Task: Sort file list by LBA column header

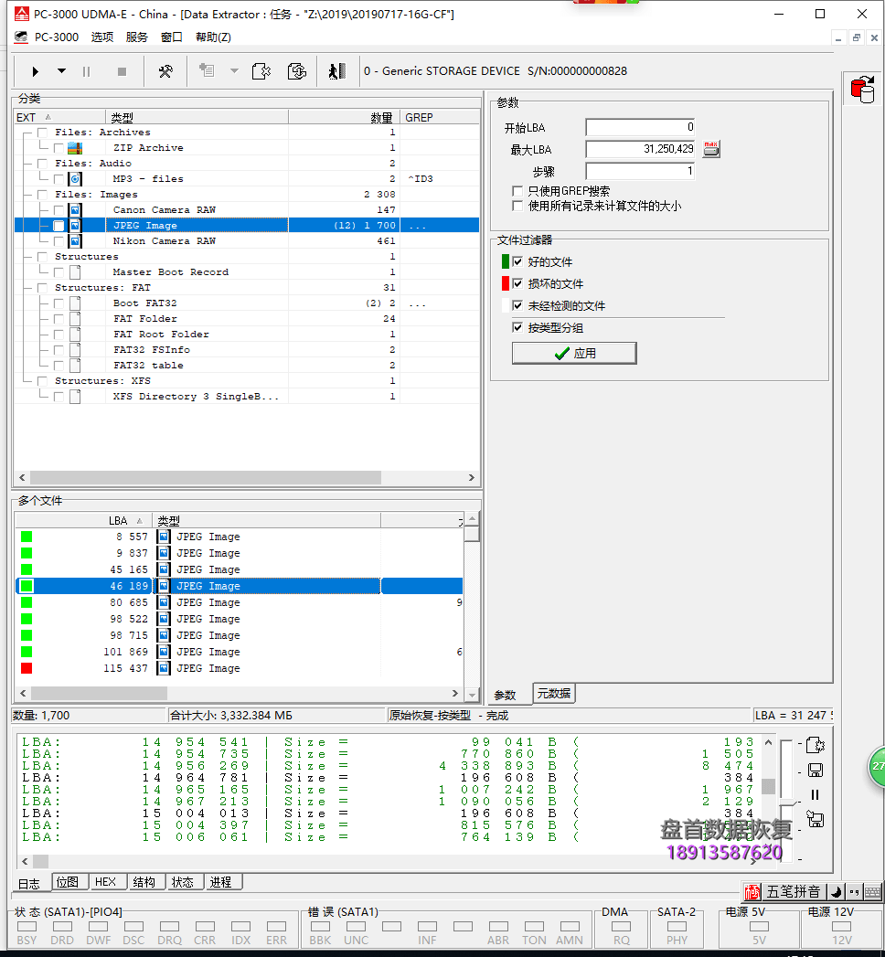Action: point(83,521)
